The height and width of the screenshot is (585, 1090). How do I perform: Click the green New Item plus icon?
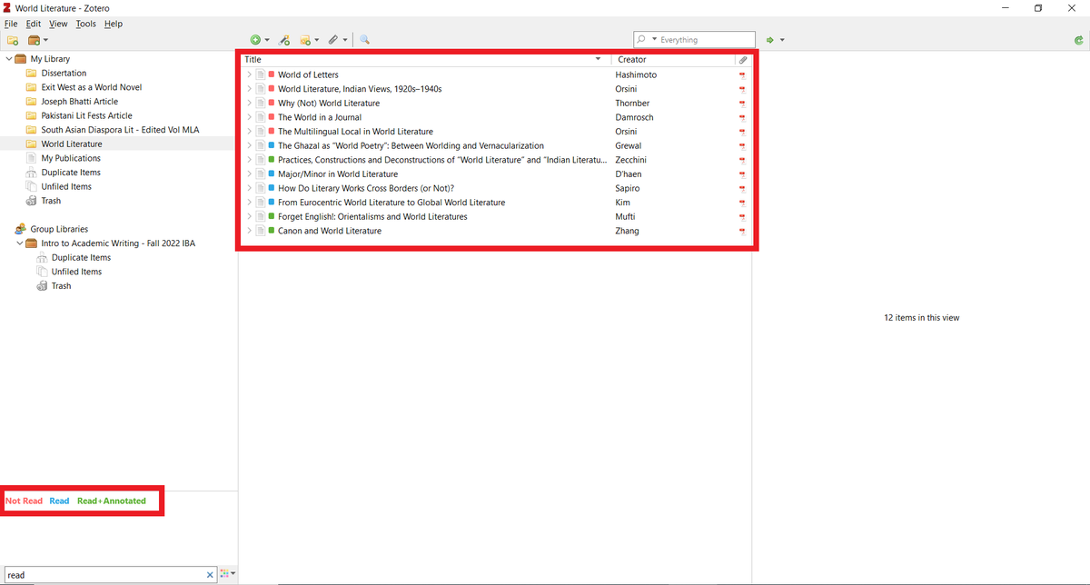255,40
